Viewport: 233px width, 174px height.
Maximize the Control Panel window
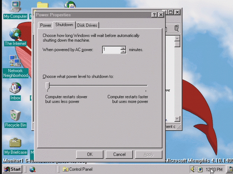171,12
